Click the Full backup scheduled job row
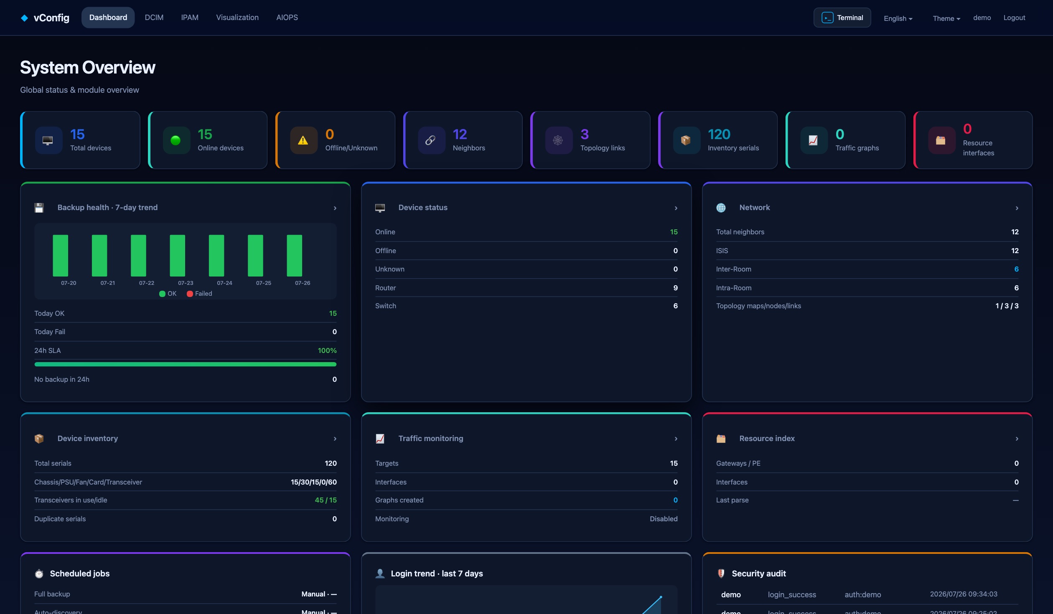This screenshot has width=1053, height=614. pos(186,594)
